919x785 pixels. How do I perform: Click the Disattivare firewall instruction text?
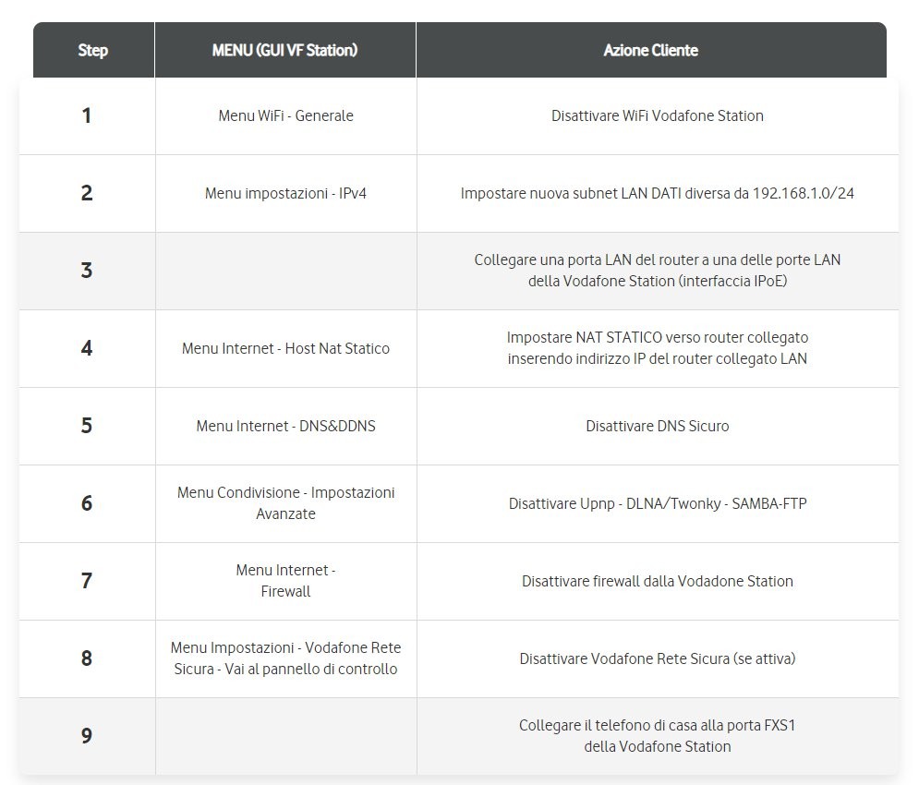(x=657, y=581)
